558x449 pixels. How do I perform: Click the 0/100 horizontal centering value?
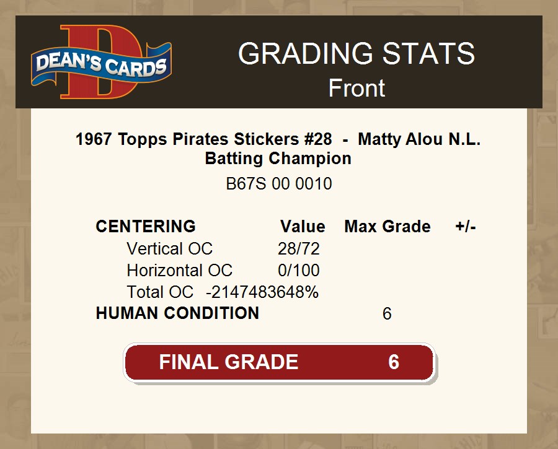[299, 270]
